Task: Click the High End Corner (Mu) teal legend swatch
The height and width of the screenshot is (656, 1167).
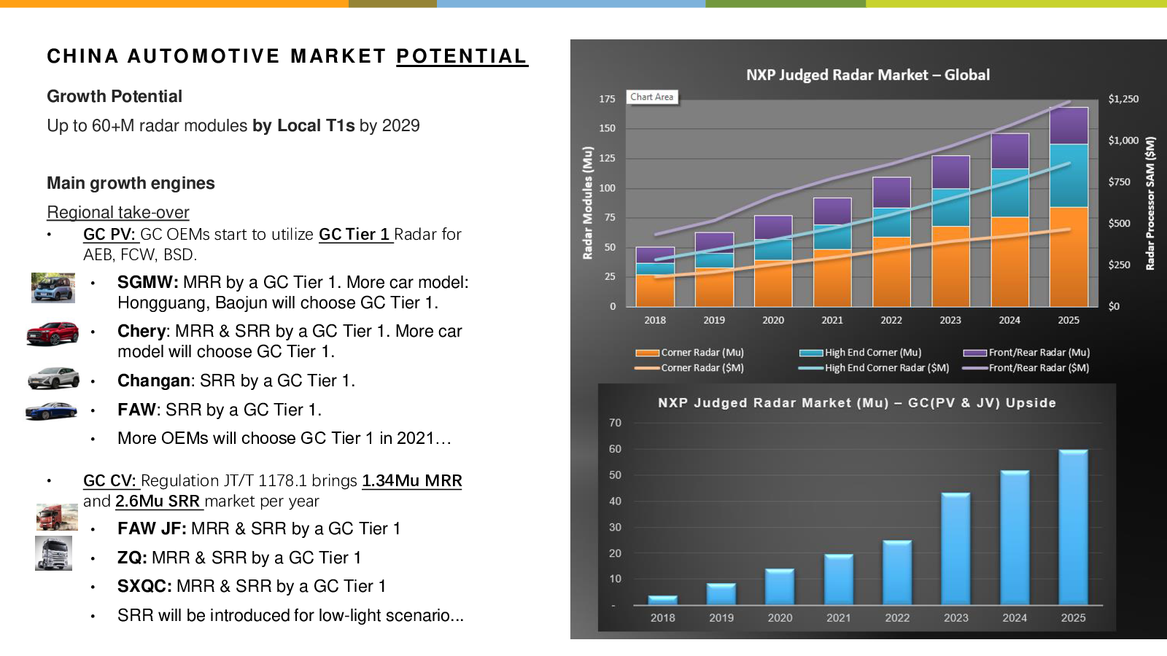Action: [x=811, y=353]
